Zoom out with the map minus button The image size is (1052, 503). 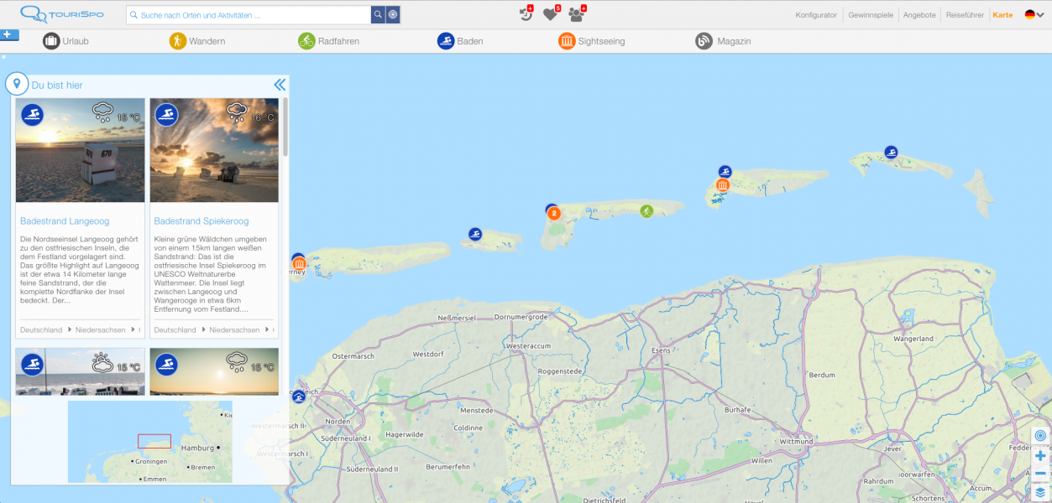click(1040, 474)
